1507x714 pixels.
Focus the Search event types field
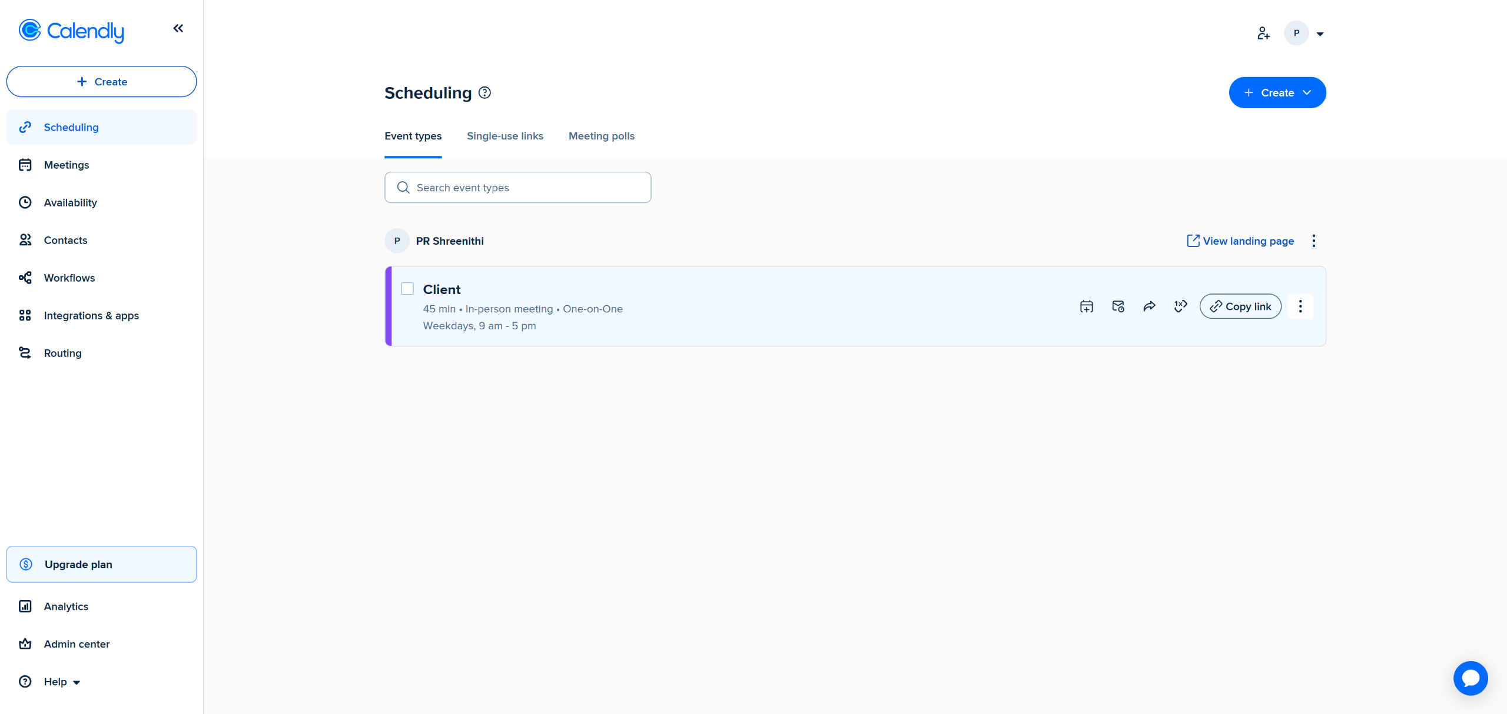pos(518,188)
